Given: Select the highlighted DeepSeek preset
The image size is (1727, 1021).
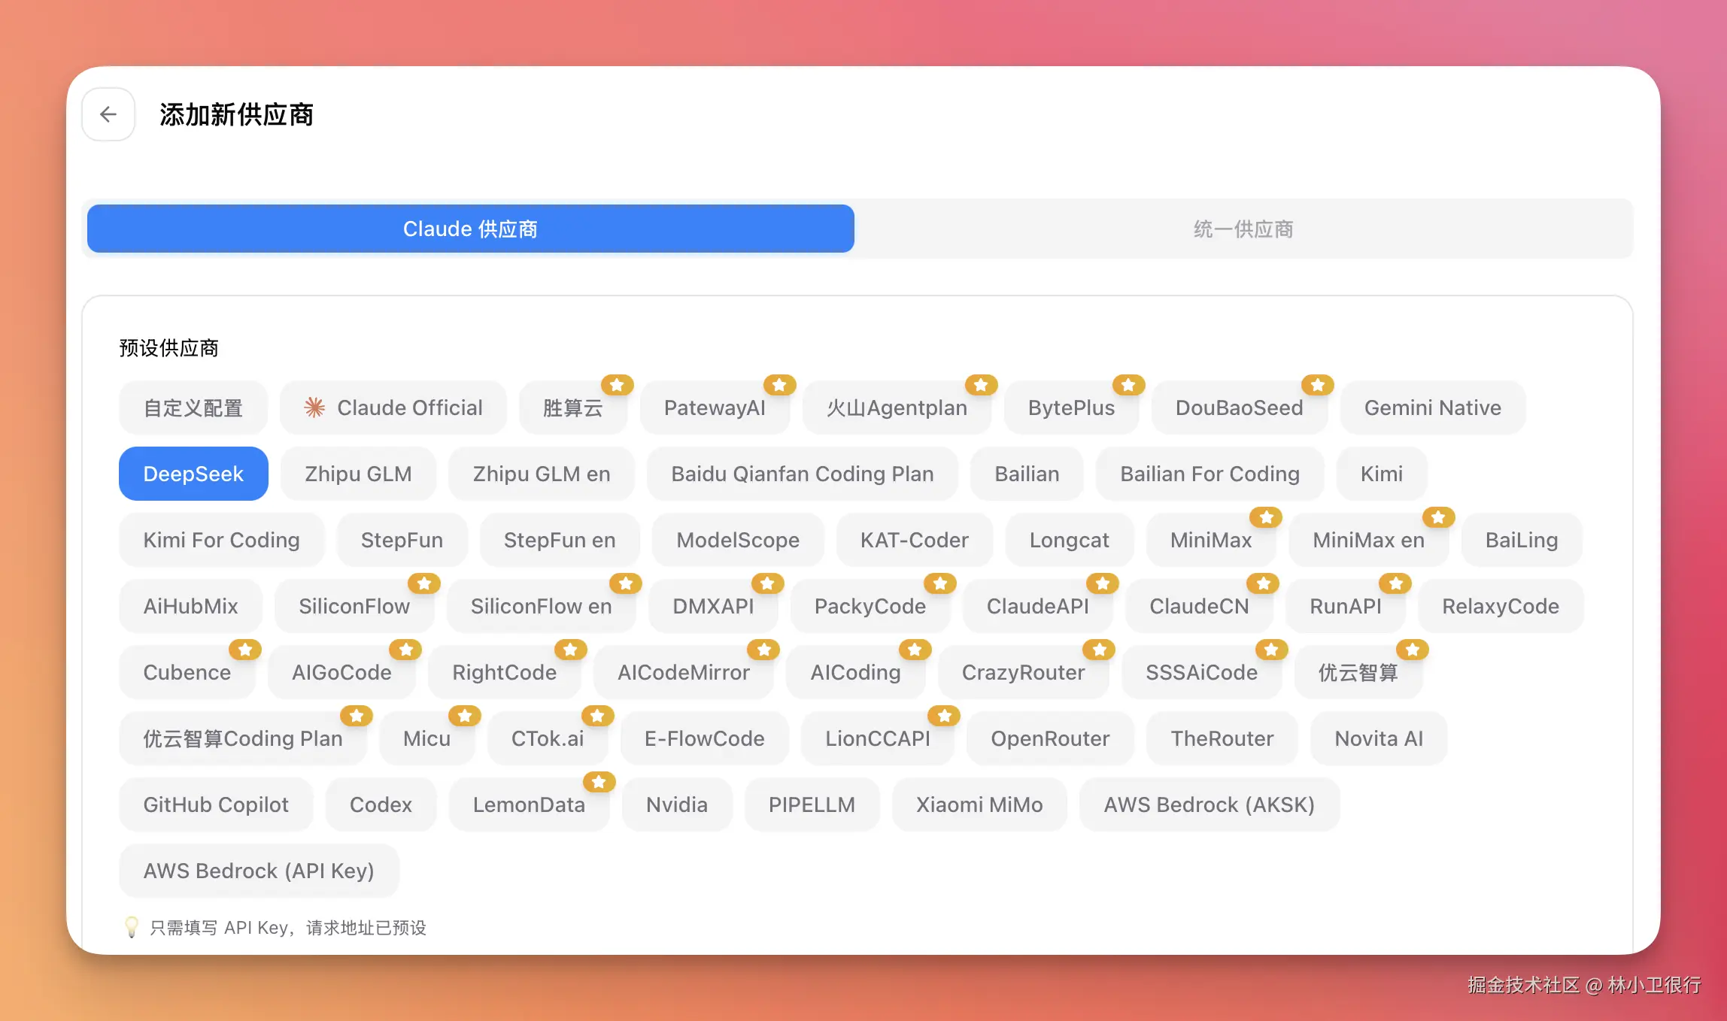Looking at the screenshot, I should coord(193,474).
